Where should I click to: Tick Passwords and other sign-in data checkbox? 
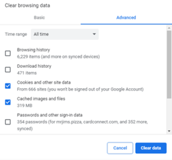pos(8,122)
